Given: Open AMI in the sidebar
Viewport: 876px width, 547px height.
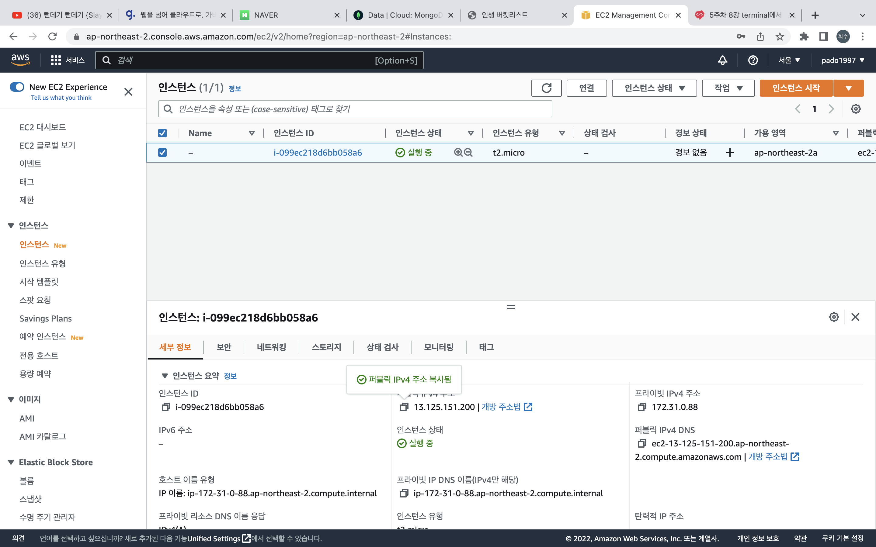Looking at the screenshot, I should [x=27, y=418].
